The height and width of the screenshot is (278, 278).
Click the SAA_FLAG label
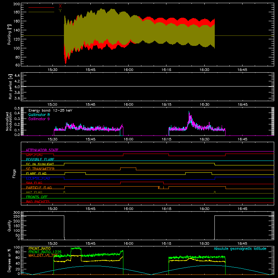click(x=34, y=183)
